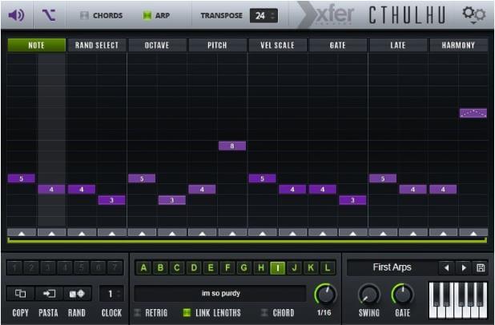Image resolution: width=495 pixels, height=325 pixels.
Task: Switch to the RAND SELECT tab
Action: (97, 45)
